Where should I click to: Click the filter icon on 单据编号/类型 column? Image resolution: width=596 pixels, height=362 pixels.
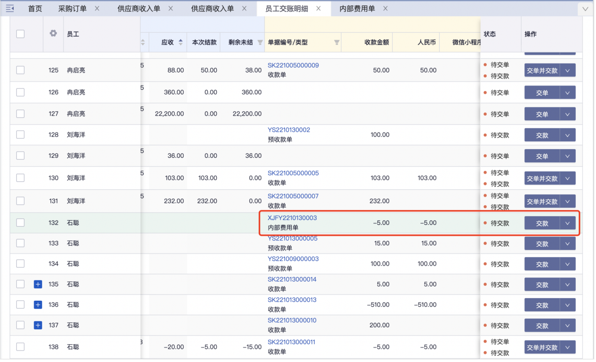[x=337, y=42]
